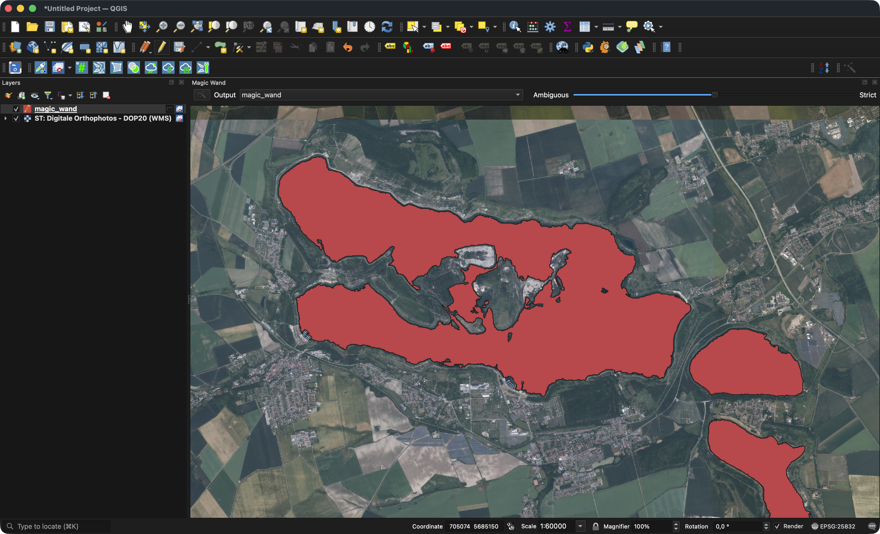The height and width of the screenshot is (534, 880).
Task: Open the log messages speech bubble
Action: click(x=871, y=526)
